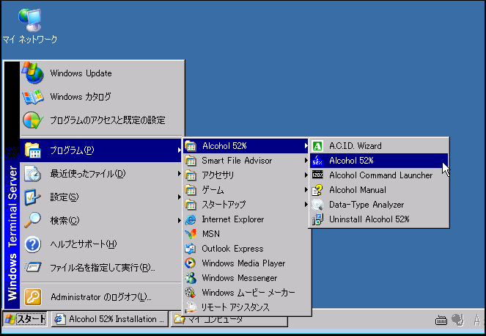Click the Outlook Express label

click(232, 249)
